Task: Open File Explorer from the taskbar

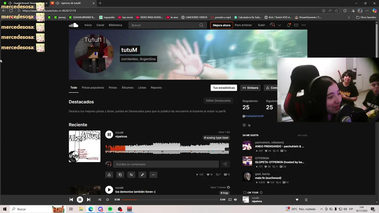Action: coord(81,209)
